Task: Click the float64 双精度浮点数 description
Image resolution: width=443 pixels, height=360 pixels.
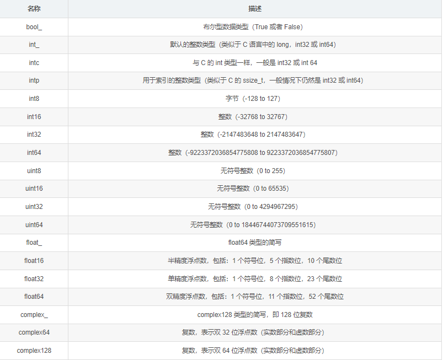Action: click(254, 297)
